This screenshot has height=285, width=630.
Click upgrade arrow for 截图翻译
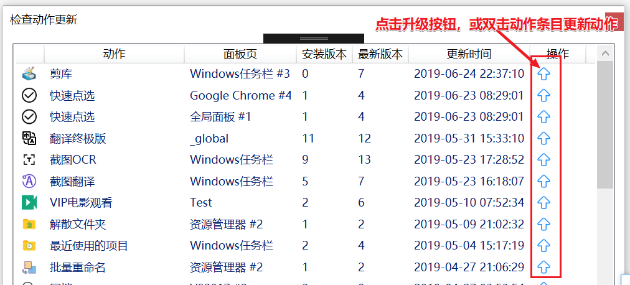pyautogui.click(x=543, y=181)
